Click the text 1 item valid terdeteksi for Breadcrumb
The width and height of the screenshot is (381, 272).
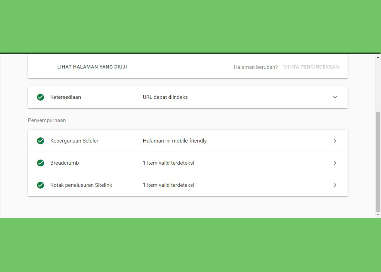click(x=168, y=163)
